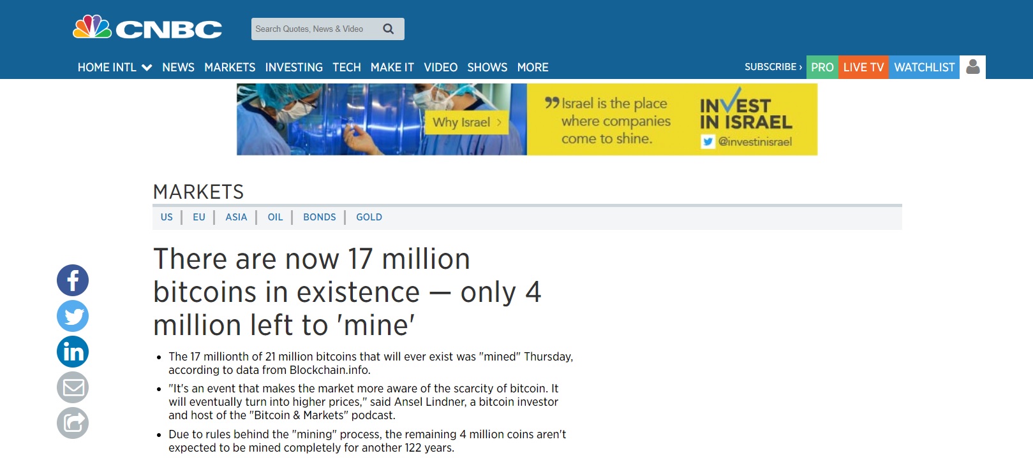Open the MORE menu
The width and height of the screenshot is (1033, 458).
point(533,67)
